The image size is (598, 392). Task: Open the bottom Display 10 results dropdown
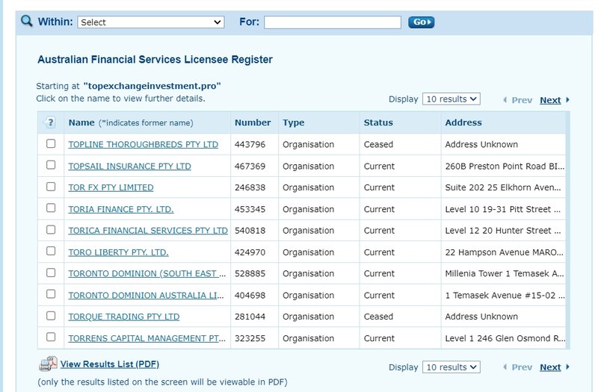pyautogui.click(x=451, y=367)
